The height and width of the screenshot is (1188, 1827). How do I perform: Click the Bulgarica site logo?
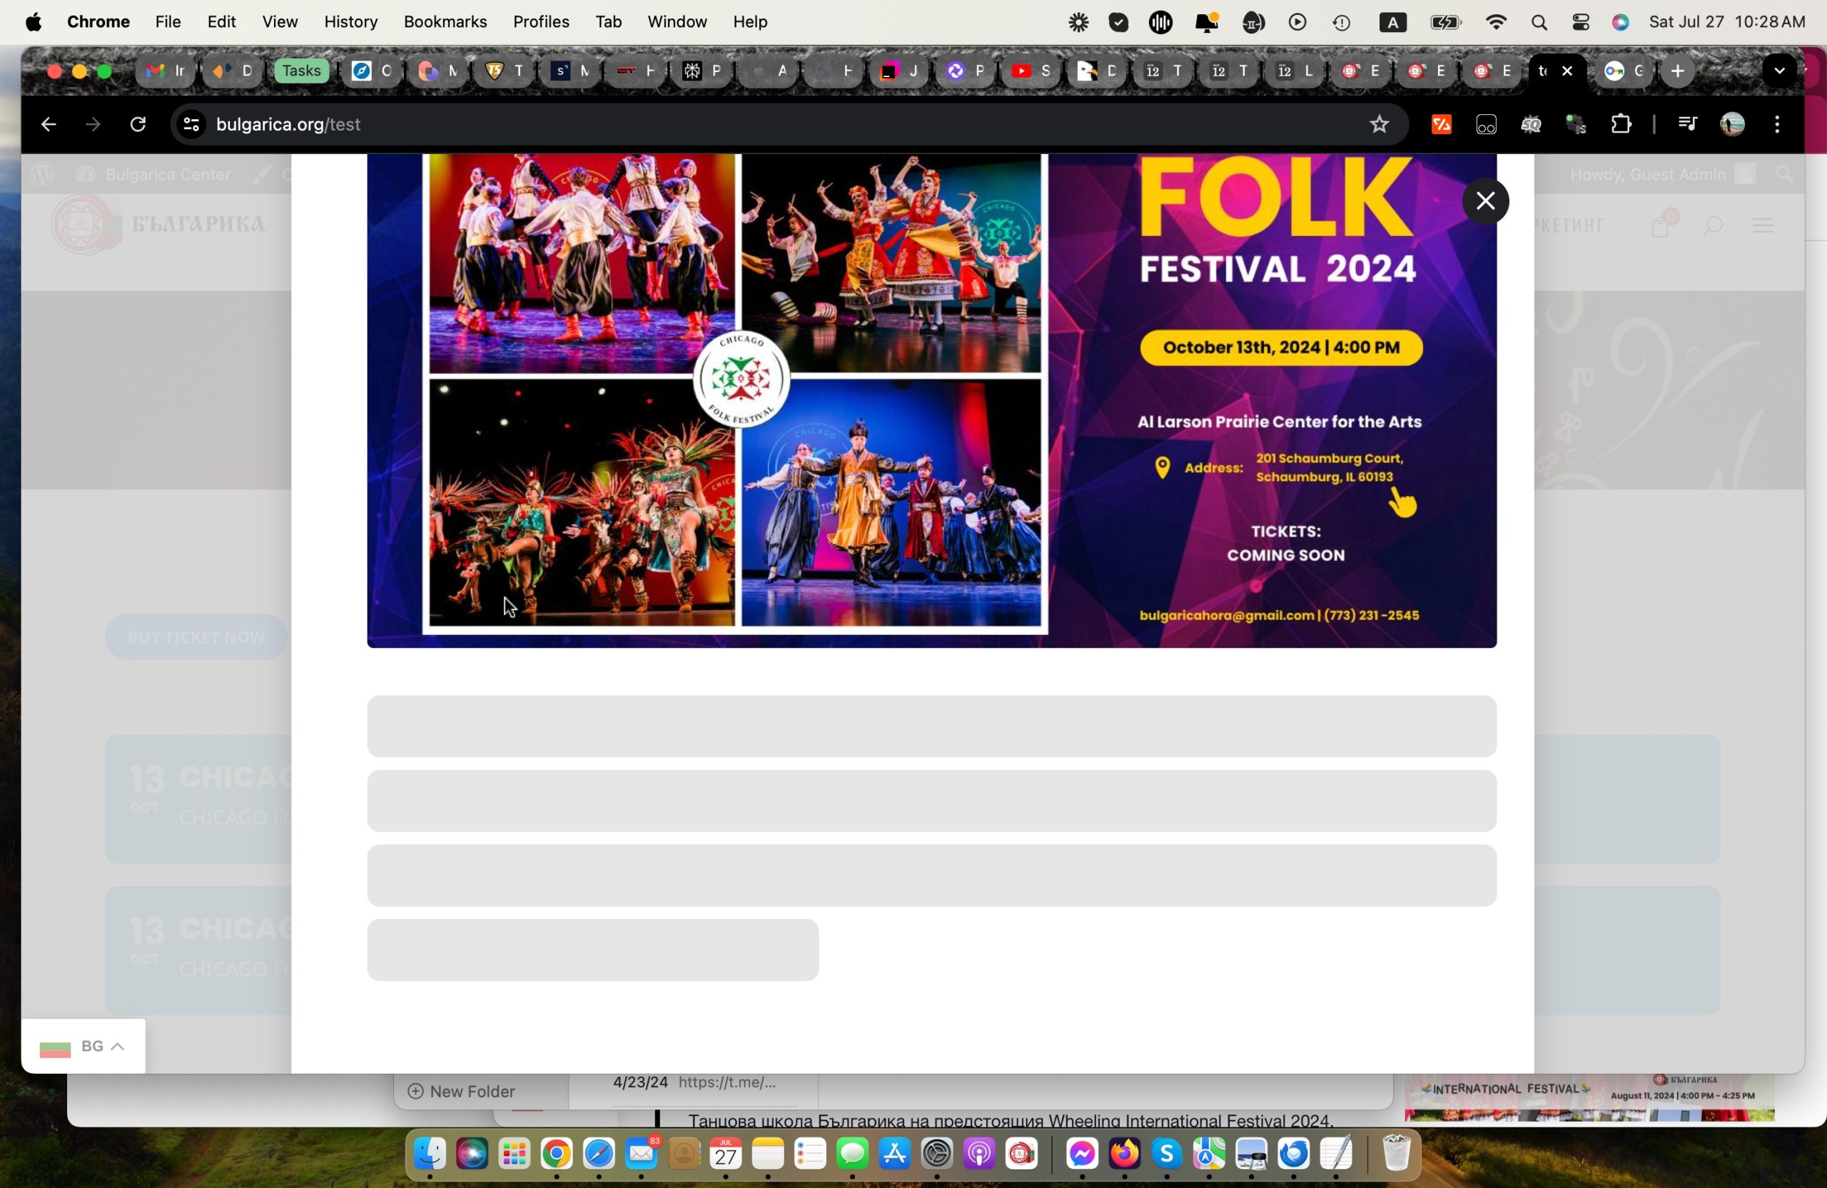(159, 224)
